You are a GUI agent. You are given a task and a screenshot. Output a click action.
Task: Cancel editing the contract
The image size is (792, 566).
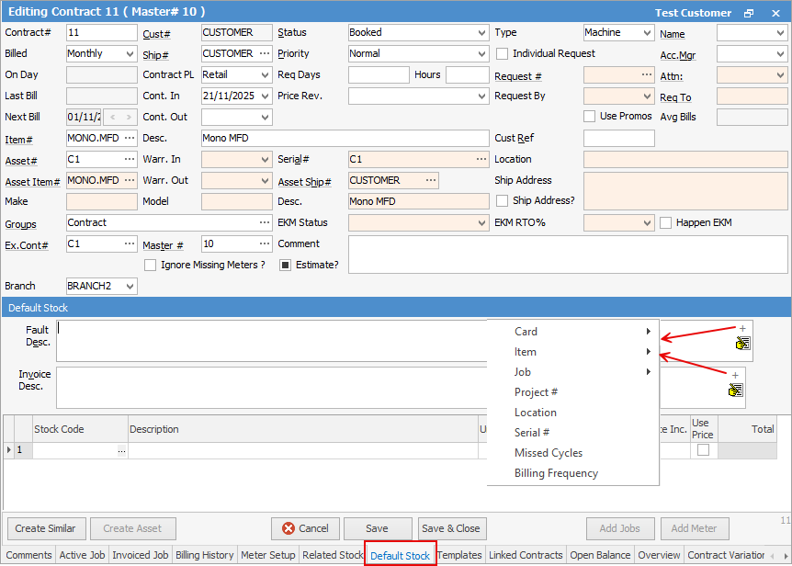click(x=306, y=528)
